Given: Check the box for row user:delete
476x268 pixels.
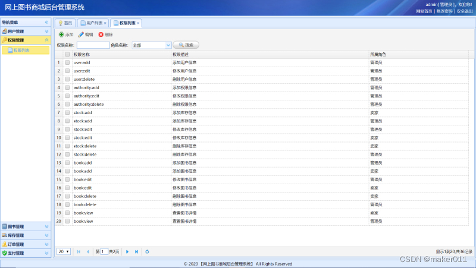Looking at the screenshot, I should (x=67, y=79).
